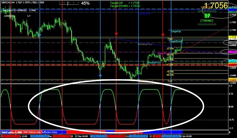Click the [TREND] label
Image resolution: width=237 pixels, height=138 pixels.
coord(207,21)
